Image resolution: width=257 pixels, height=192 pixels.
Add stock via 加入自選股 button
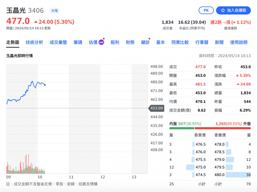pyautogui.click(x=234, y=10)
